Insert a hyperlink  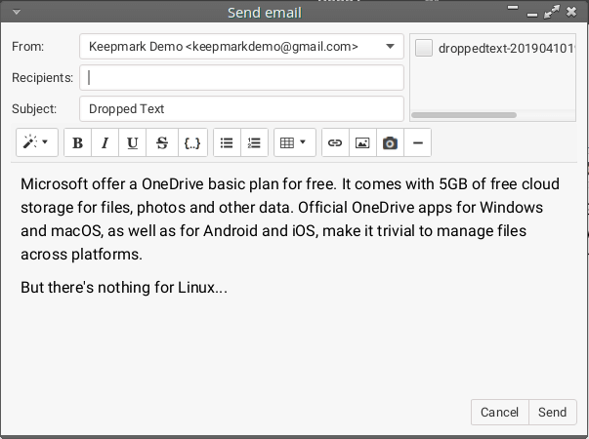coord(335,142)
